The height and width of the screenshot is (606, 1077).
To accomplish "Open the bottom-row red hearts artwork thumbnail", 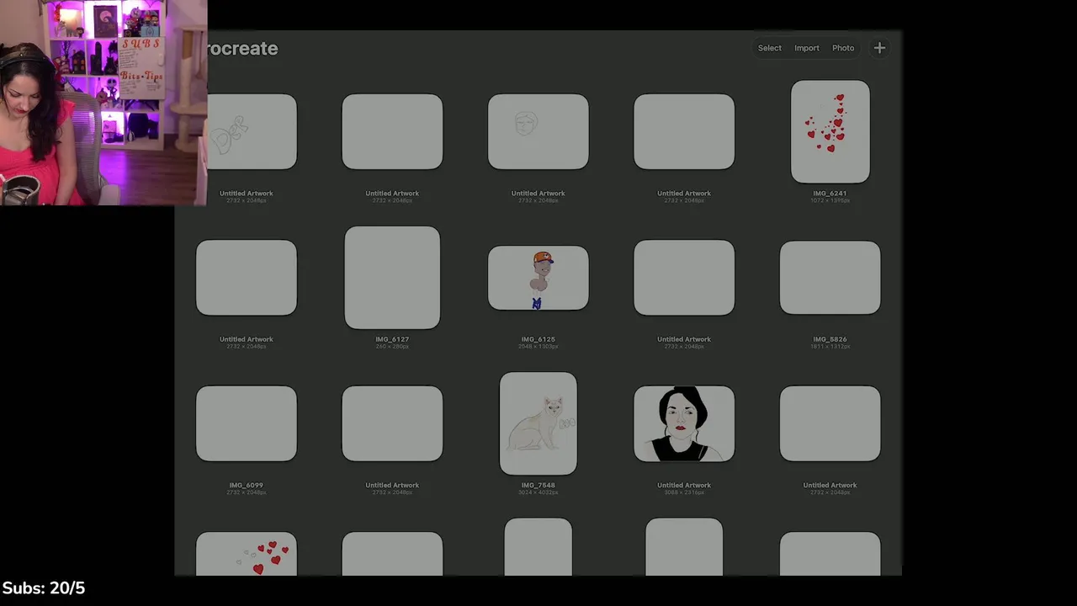I will coord(247,554).
